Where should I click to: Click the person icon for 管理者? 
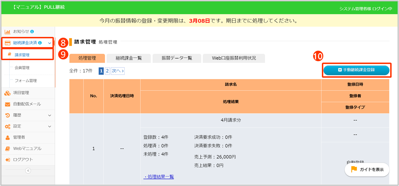7,137
